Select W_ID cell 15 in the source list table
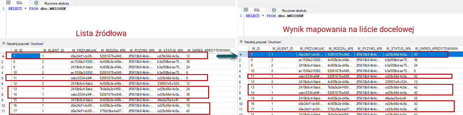 point(26,100)
